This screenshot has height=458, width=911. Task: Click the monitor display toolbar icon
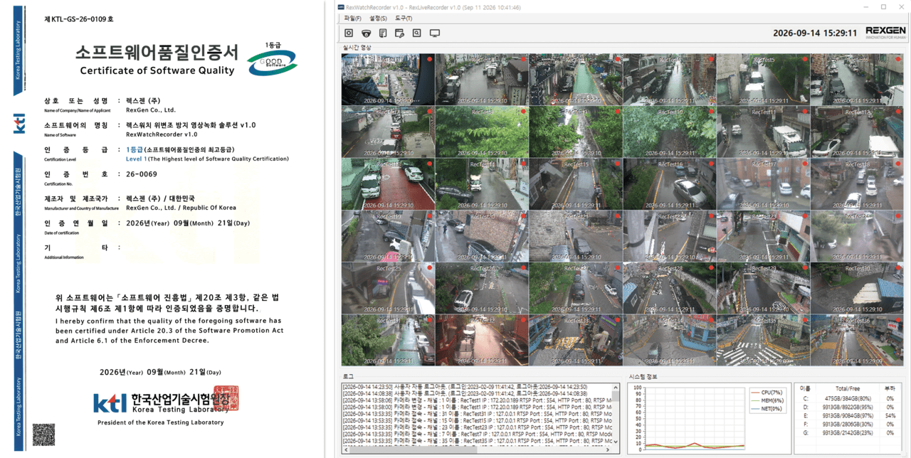click(435, 33)
